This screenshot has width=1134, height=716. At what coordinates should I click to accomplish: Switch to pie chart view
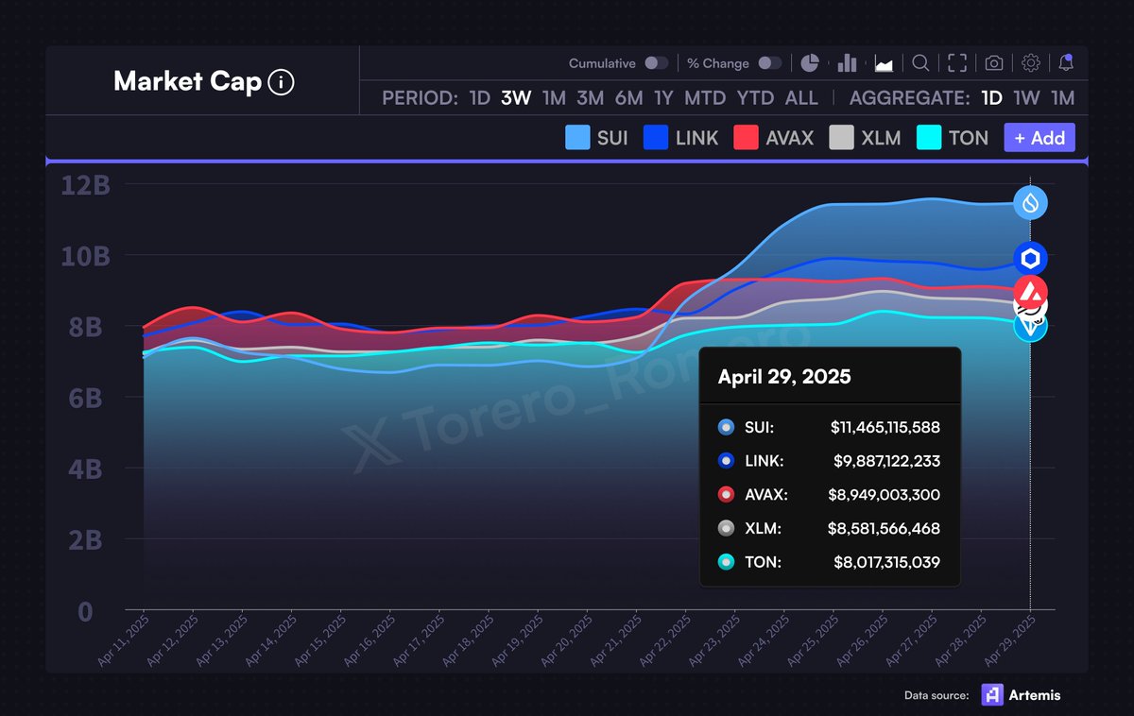point(810,62)
